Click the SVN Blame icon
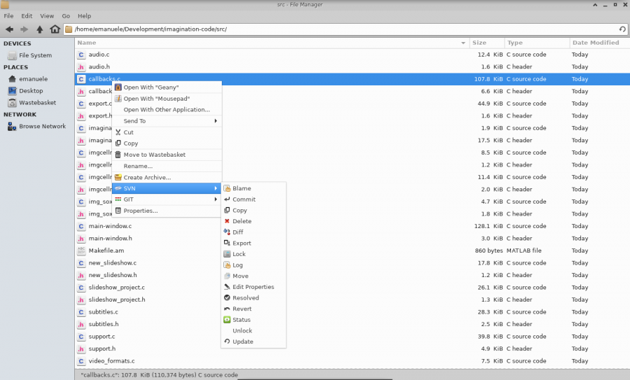The height and width of the screenshot is (380, 630). click(227, 188)
